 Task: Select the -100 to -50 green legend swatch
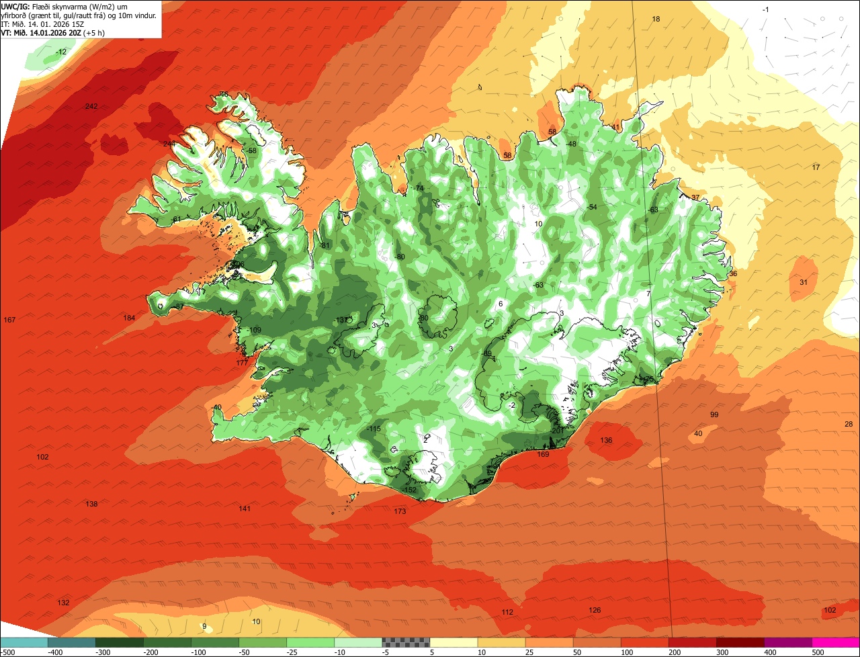click(x=215, y=642)
